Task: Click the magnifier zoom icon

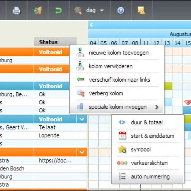Action: (78, 11)
